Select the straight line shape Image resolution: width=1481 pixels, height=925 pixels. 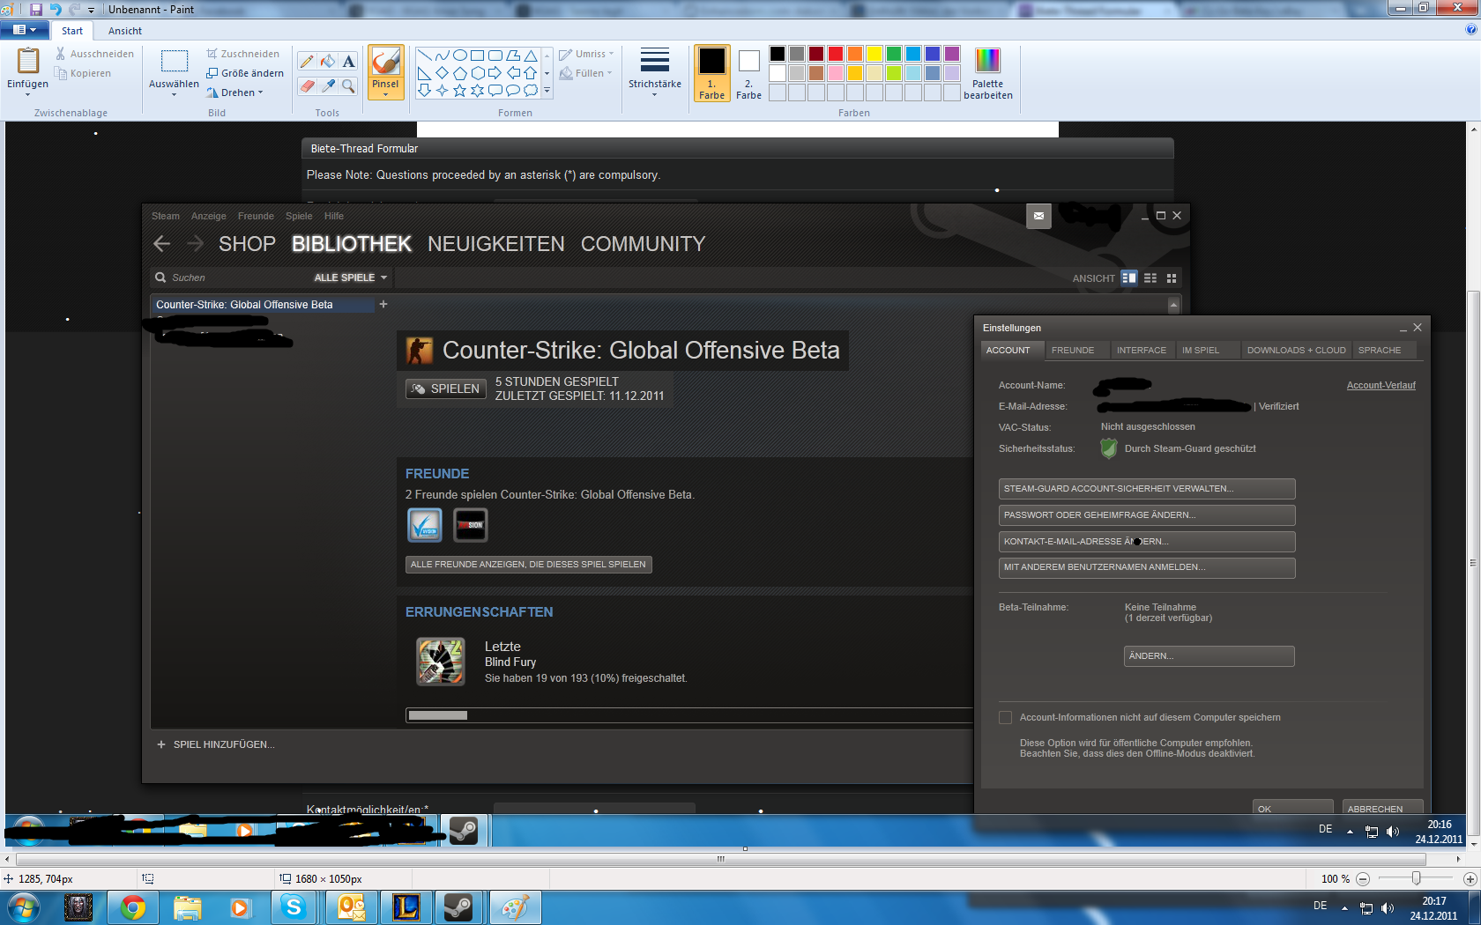point(424,55)
